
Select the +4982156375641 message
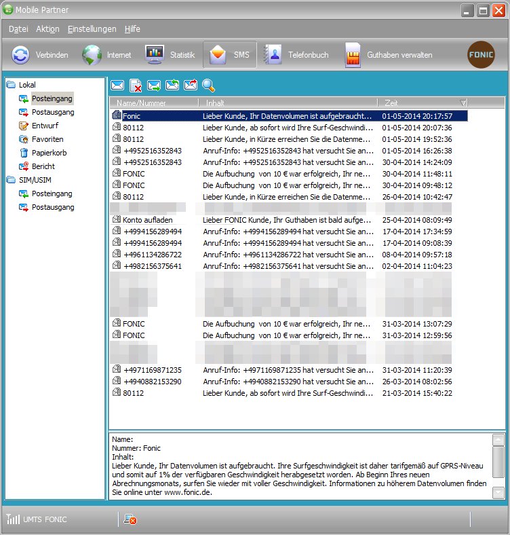tap(289, 266)
